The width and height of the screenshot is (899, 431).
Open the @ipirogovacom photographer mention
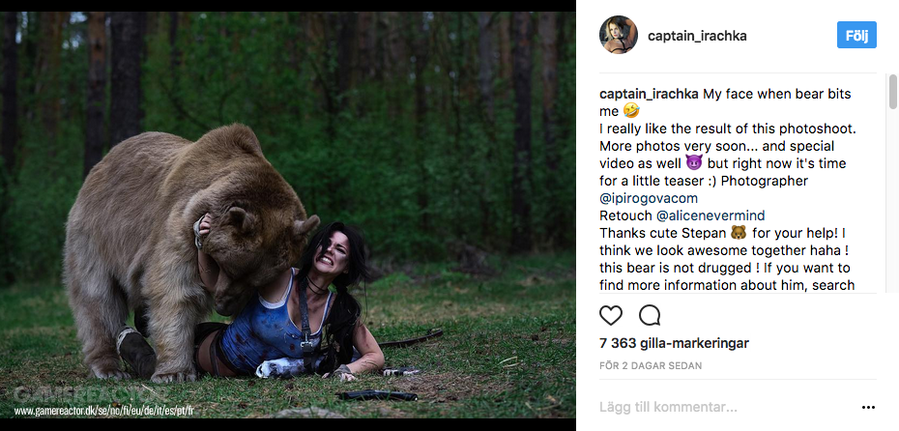(x=649, y=198)
